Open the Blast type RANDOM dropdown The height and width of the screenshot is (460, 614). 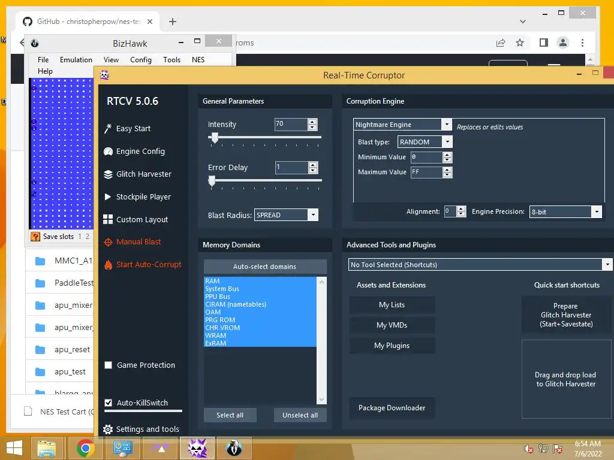point(447,141)
